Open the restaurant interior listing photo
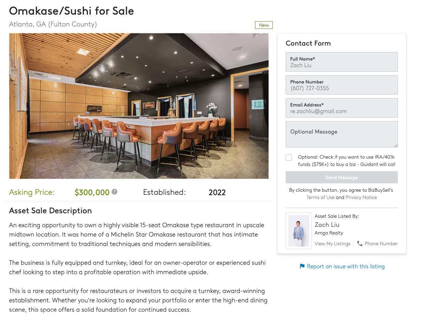Image resolution: width=424 pixels, height=318 pixels. coord(139,106)
